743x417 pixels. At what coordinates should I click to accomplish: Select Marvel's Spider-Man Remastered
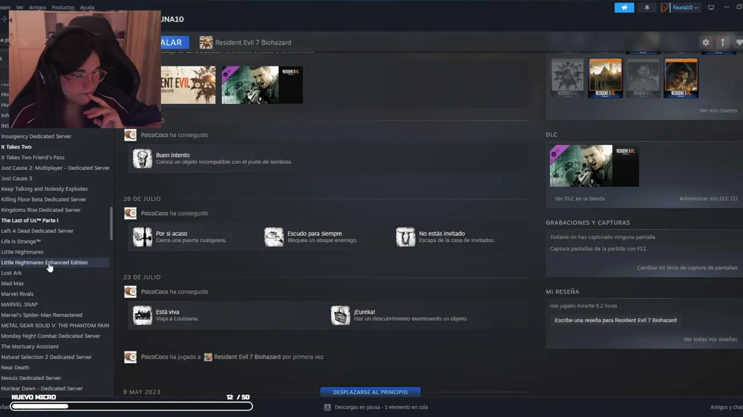tap(41, 315)
